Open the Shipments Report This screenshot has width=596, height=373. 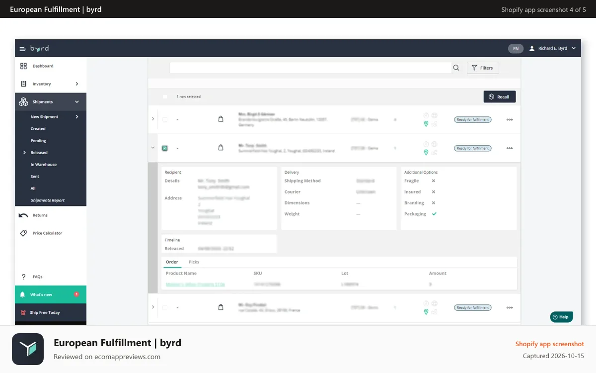pos(48,200)
